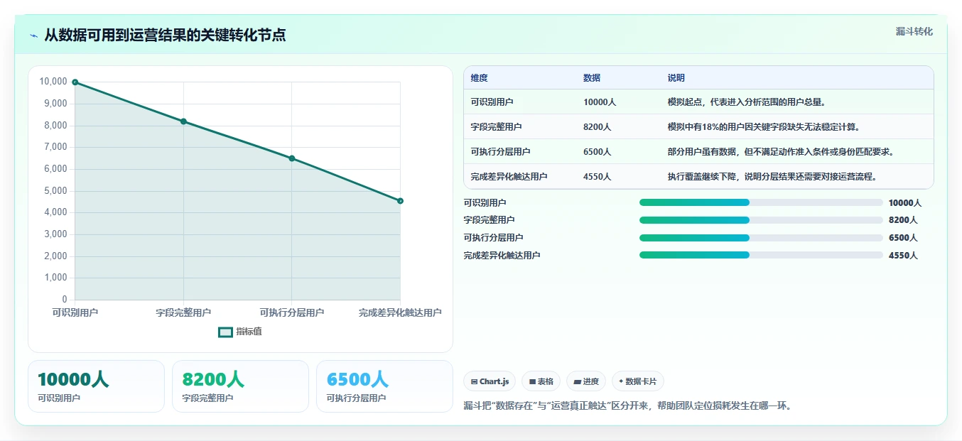
Task: Click the x-axis label 完成差异化触达用户
Action: 400,313
